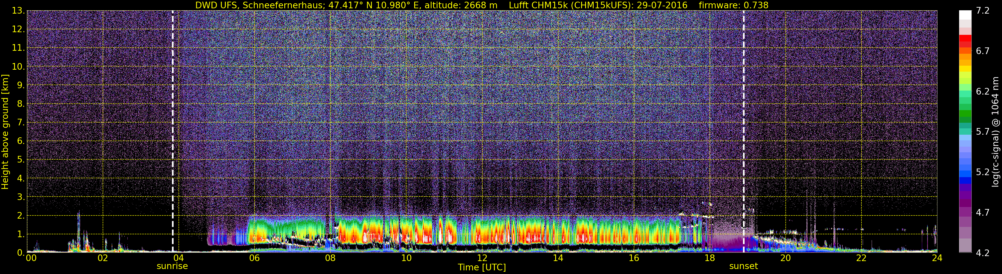Click the height axis label '3.'

pyautogui.click(x=21, y=197)
